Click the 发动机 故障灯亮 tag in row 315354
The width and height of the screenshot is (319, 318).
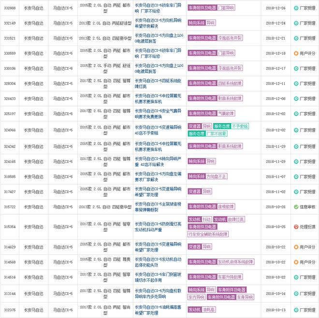click(x=229, y=219)
